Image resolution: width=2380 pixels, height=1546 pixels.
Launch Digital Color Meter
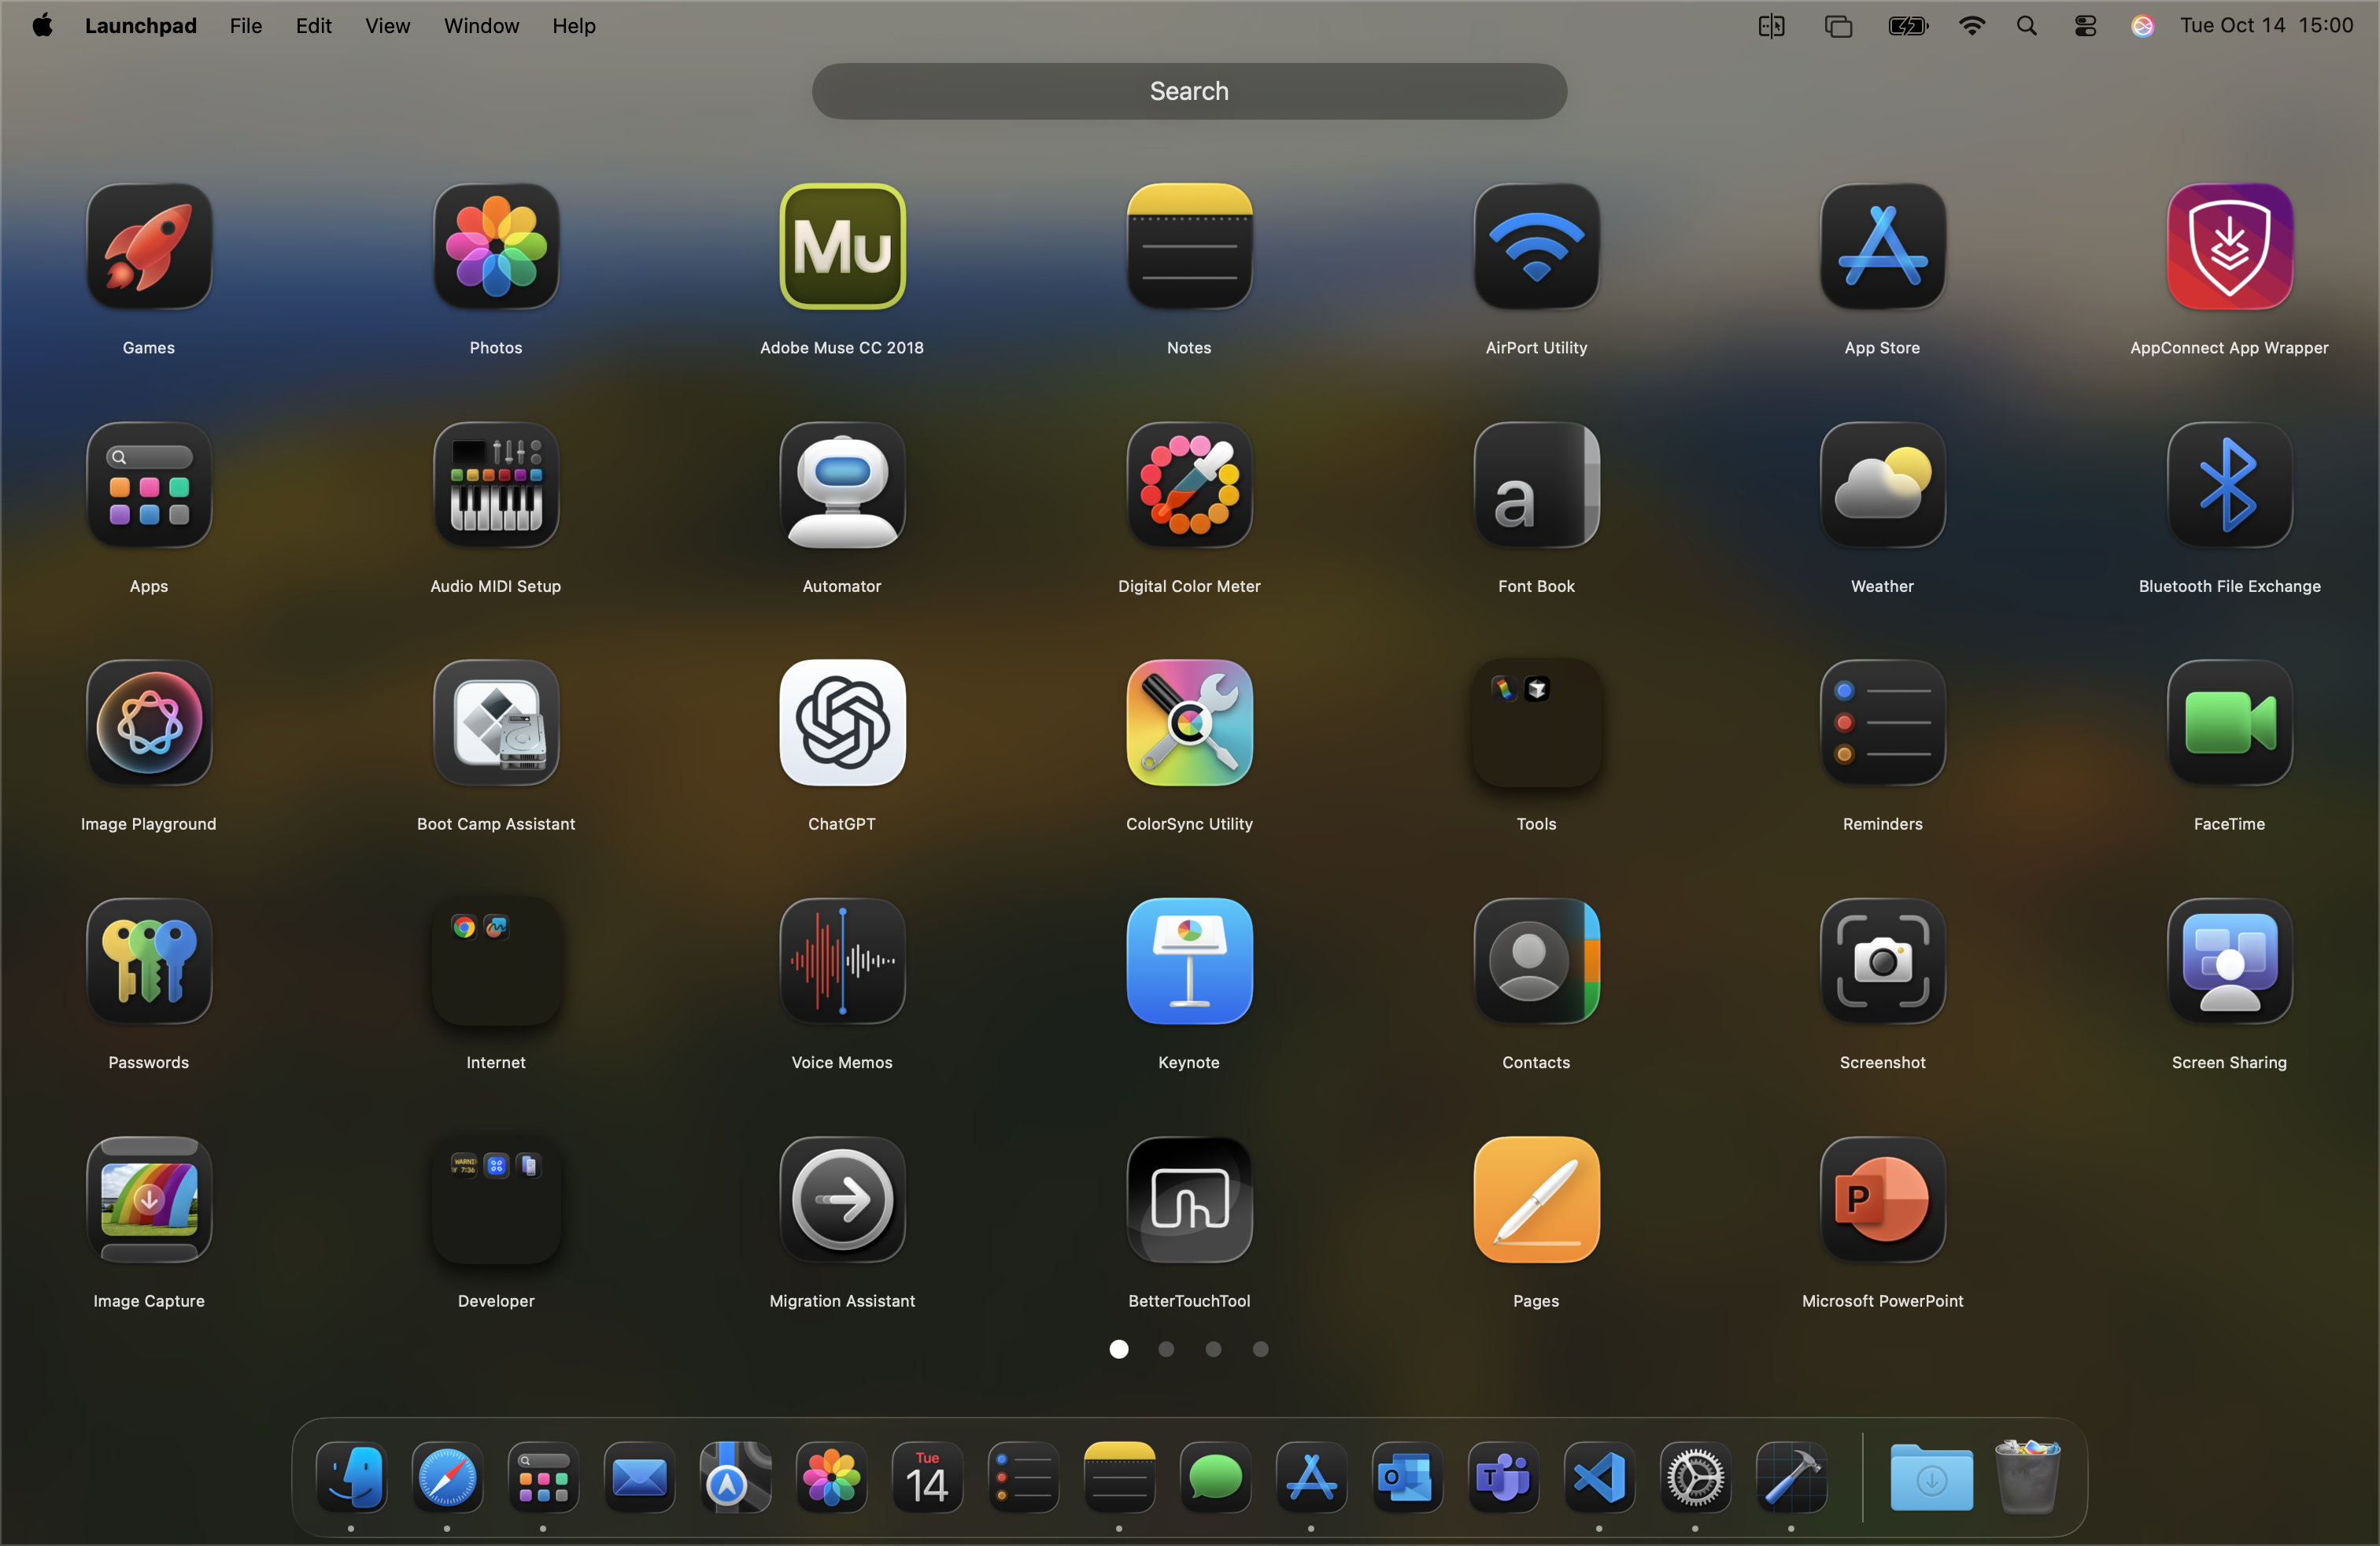point(1189,485)
